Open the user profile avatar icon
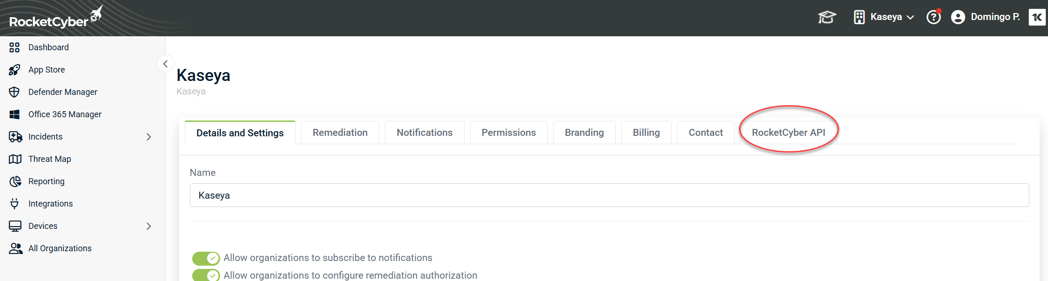 tap(958, 17)
